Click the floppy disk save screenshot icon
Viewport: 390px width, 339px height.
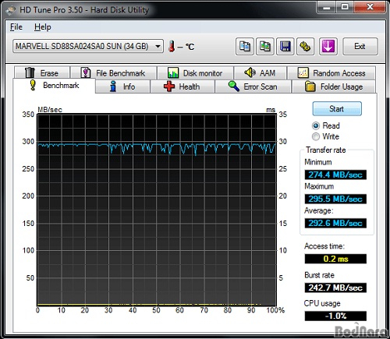285,47
